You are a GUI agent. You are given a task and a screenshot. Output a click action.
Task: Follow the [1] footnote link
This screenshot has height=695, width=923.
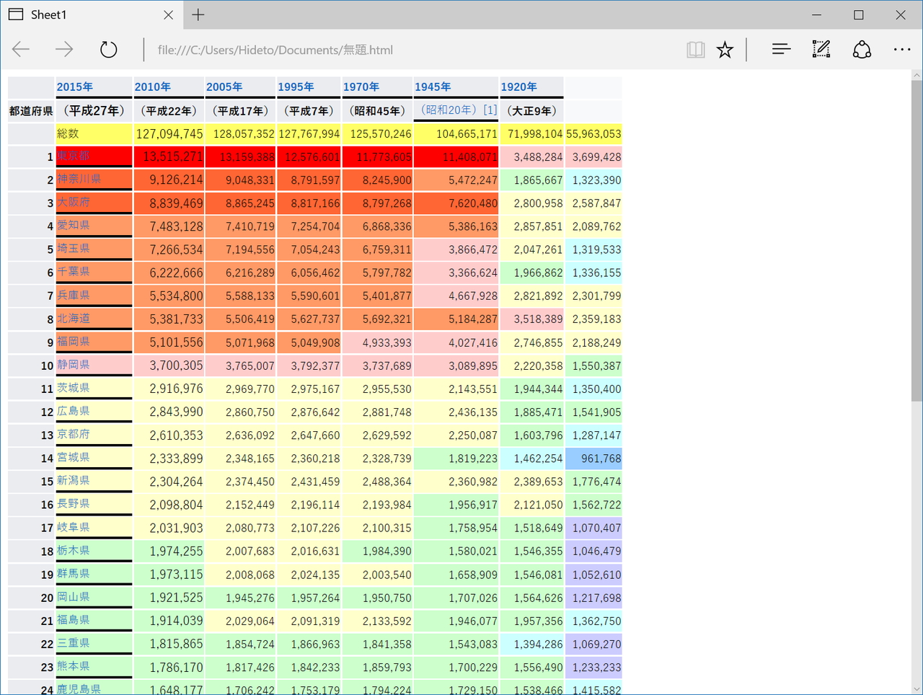(x=490, y=110)
